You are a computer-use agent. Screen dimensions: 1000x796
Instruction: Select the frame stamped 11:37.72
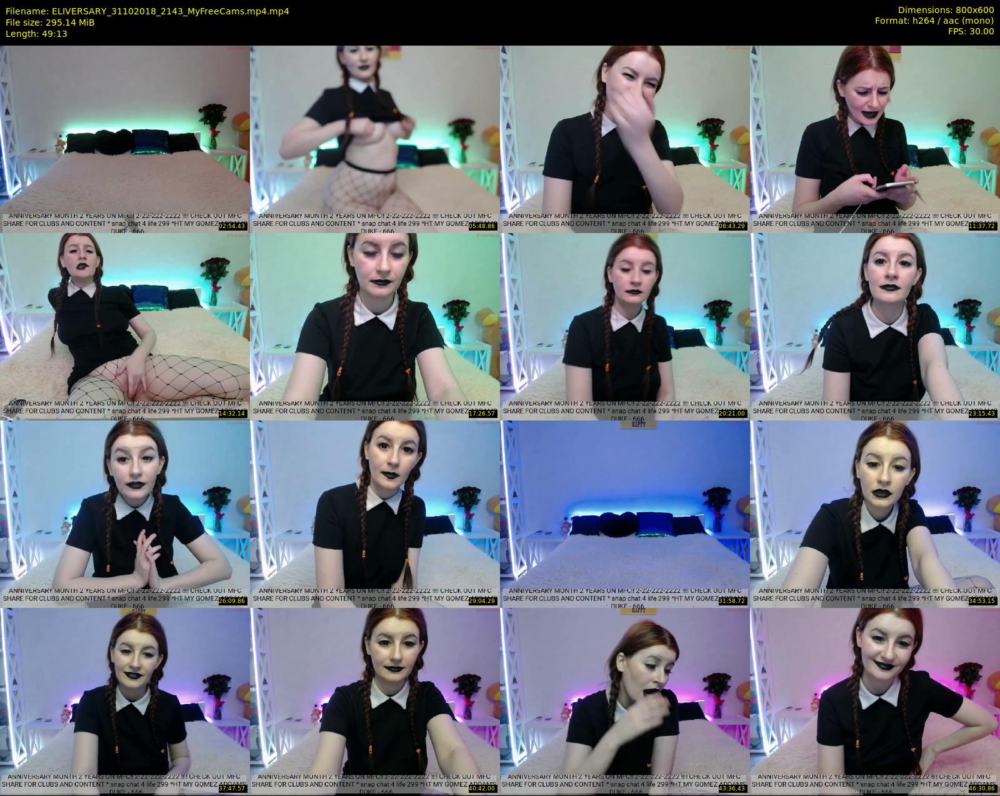pos(875,139)
